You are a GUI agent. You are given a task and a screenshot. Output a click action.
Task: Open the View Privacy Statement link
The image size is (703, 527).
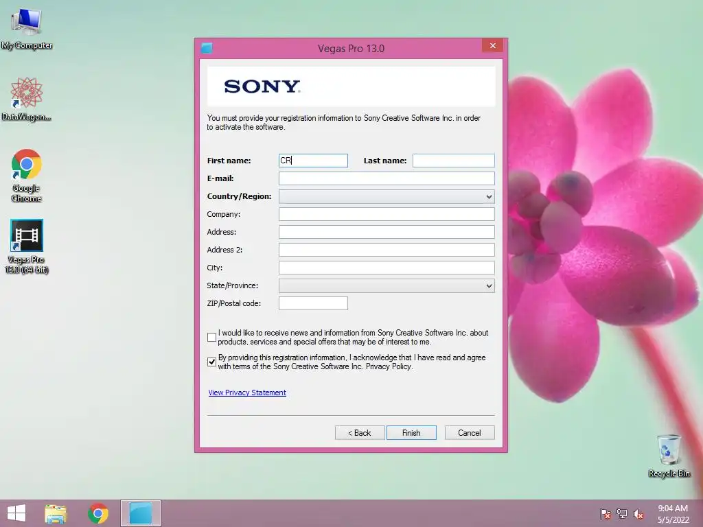[247, 393]
